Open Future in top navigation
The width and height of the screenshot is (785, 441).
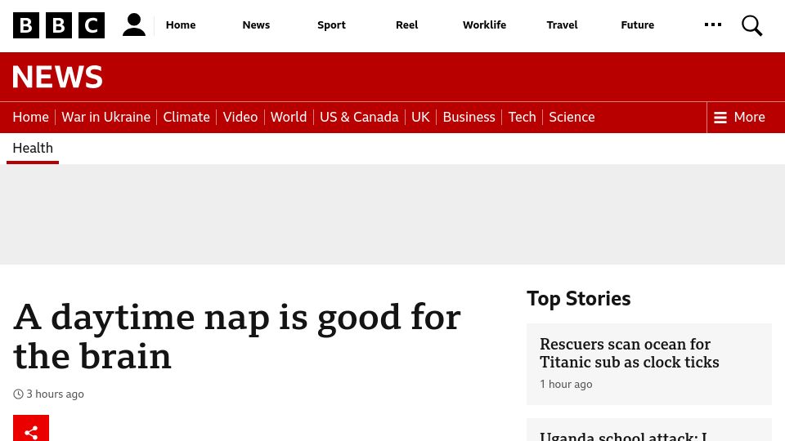637,25
